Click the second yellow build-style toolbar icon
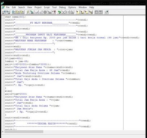Screen dimensions: 147x138 click(82, 12)
